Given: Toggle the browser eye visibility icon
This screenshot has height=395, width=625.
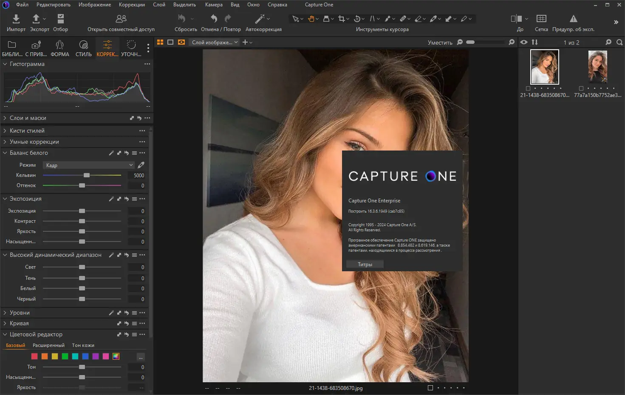Looking at the screenshot, I should coord(524,42).
